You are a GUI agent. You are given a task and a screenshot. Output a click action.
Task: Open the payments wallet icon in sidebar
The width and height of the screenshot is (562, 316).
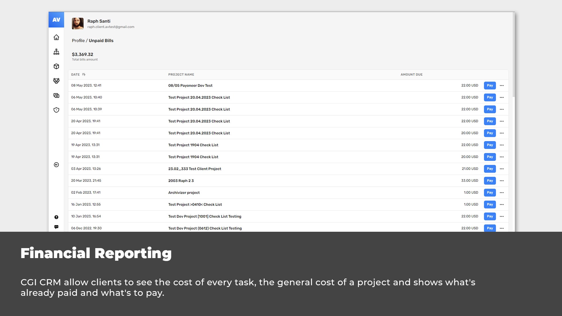click(x=56, y=95)
